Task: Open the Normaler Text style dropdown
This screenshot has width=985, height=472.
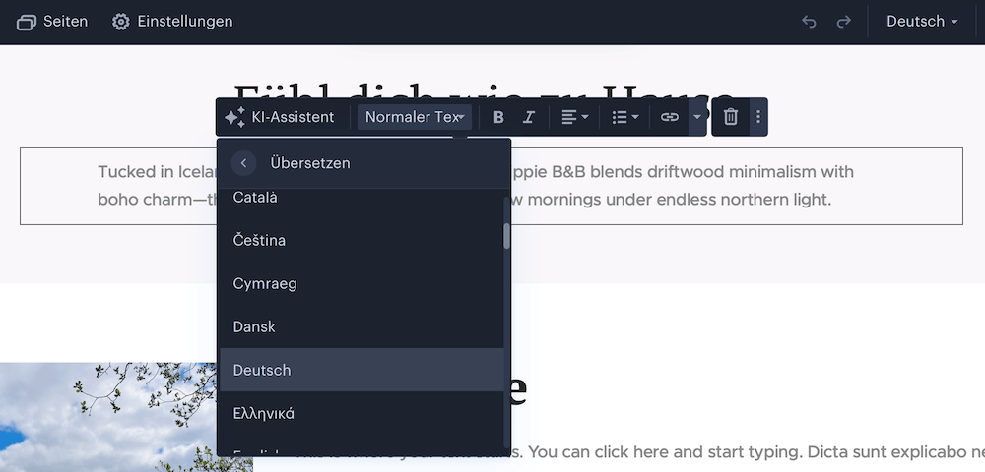Action: click(x=414, y=117)
